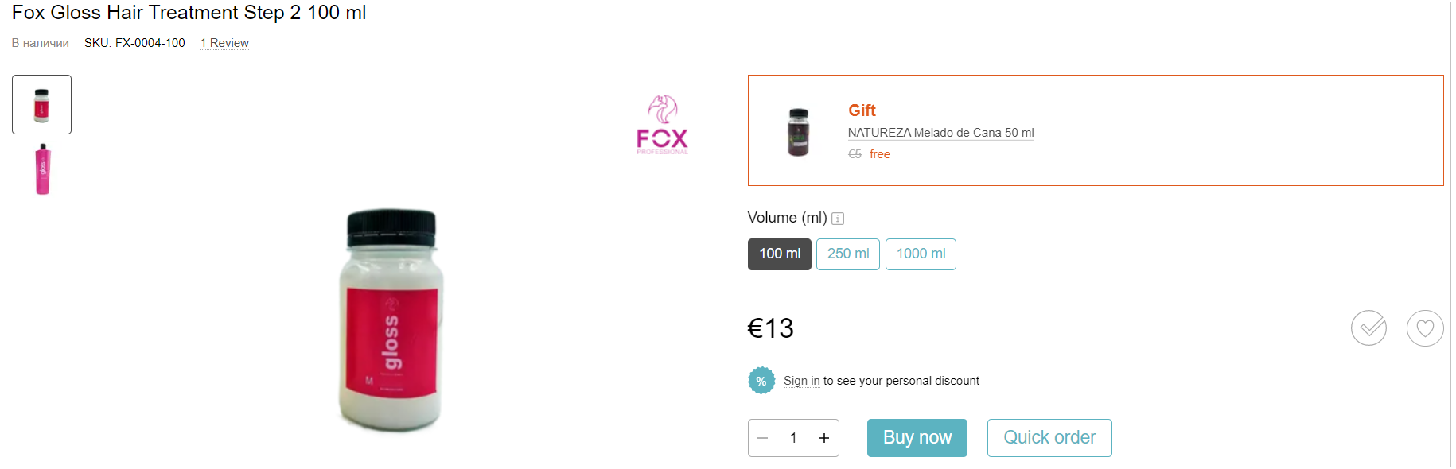This screenshot has width=1456, height=469.
Task: Select the white jar product thumbnail
Action: tap(42, 105)
